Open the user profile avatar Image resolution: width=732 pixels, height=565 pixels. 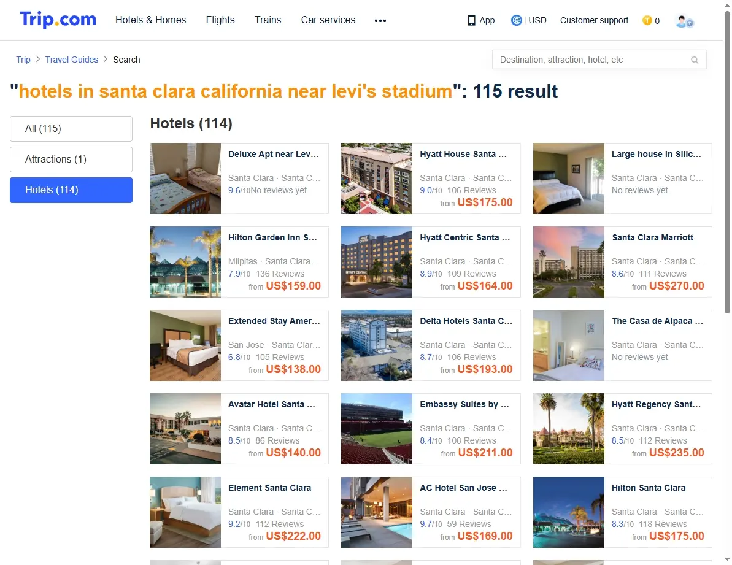684,21
